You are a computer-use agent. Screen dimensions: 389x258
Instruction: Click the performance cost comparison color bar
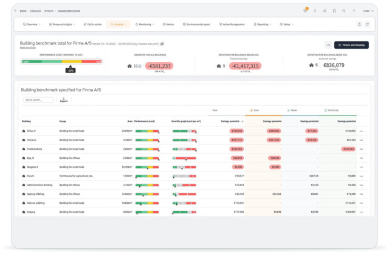coord(61,61)
